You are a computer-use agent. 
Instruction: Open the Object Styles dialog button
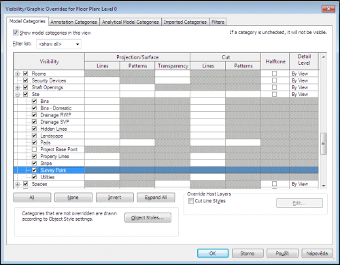148,217
